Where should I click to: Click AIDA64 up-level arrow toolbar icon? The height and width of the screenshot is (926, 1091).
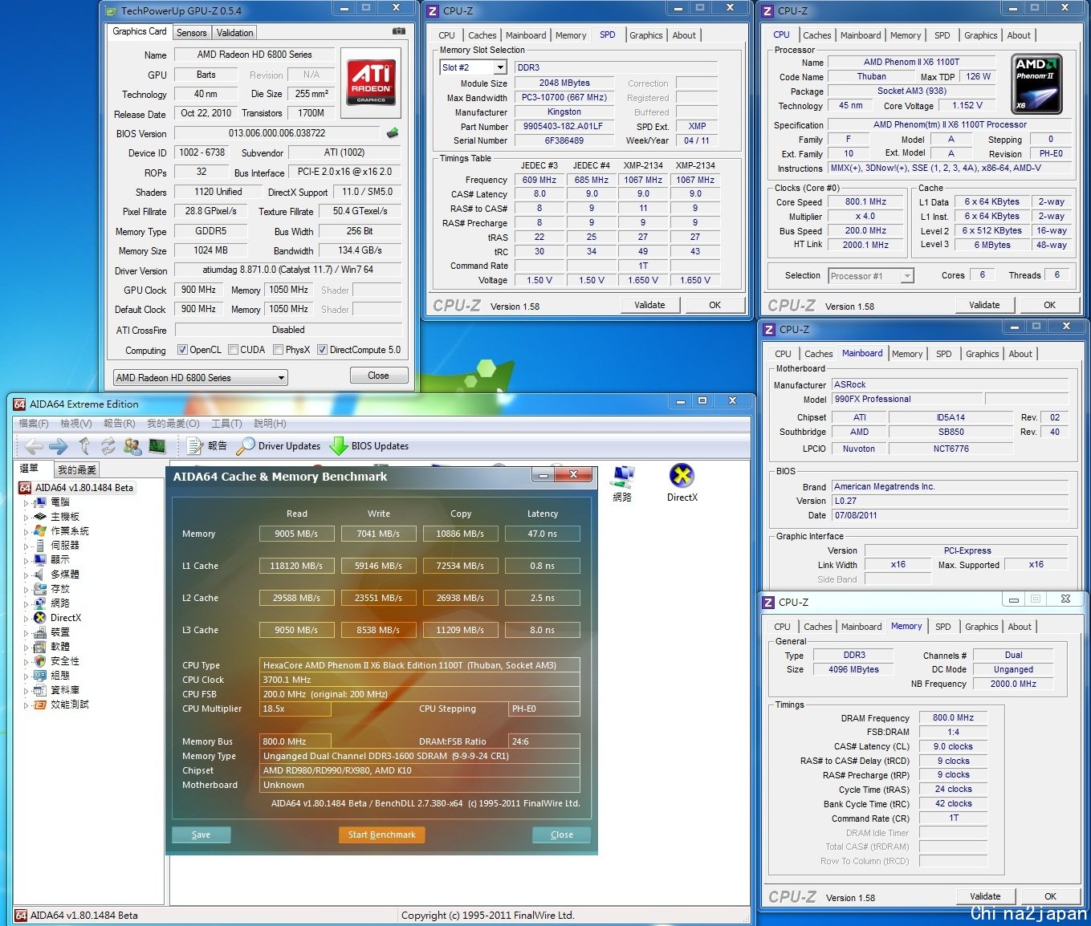[x=84, y=446]
